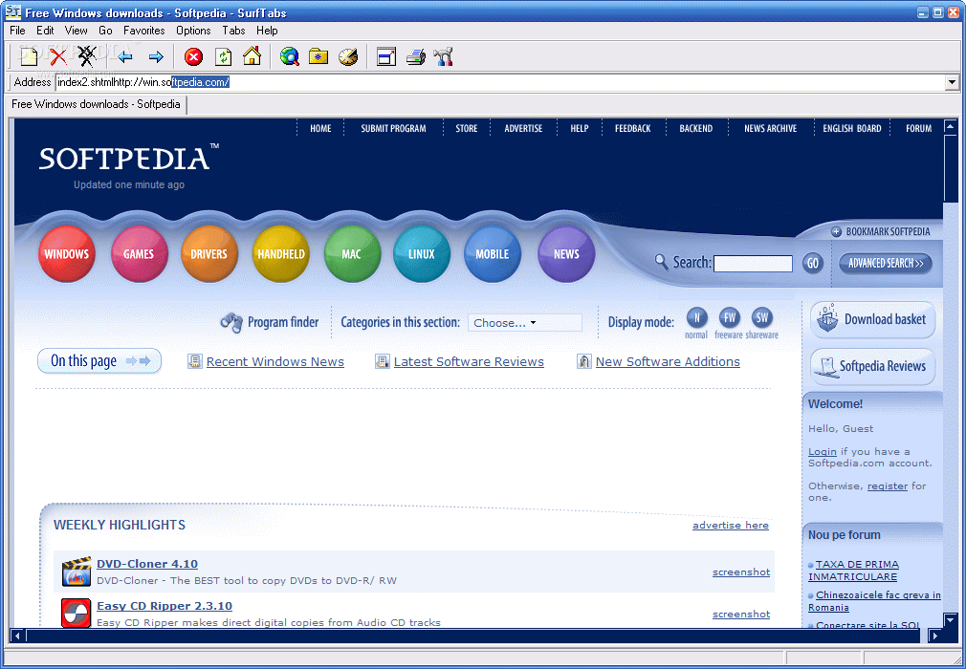Click the register link in Welcome box
This screenshot has width=966, height=669.
(888, 486)
